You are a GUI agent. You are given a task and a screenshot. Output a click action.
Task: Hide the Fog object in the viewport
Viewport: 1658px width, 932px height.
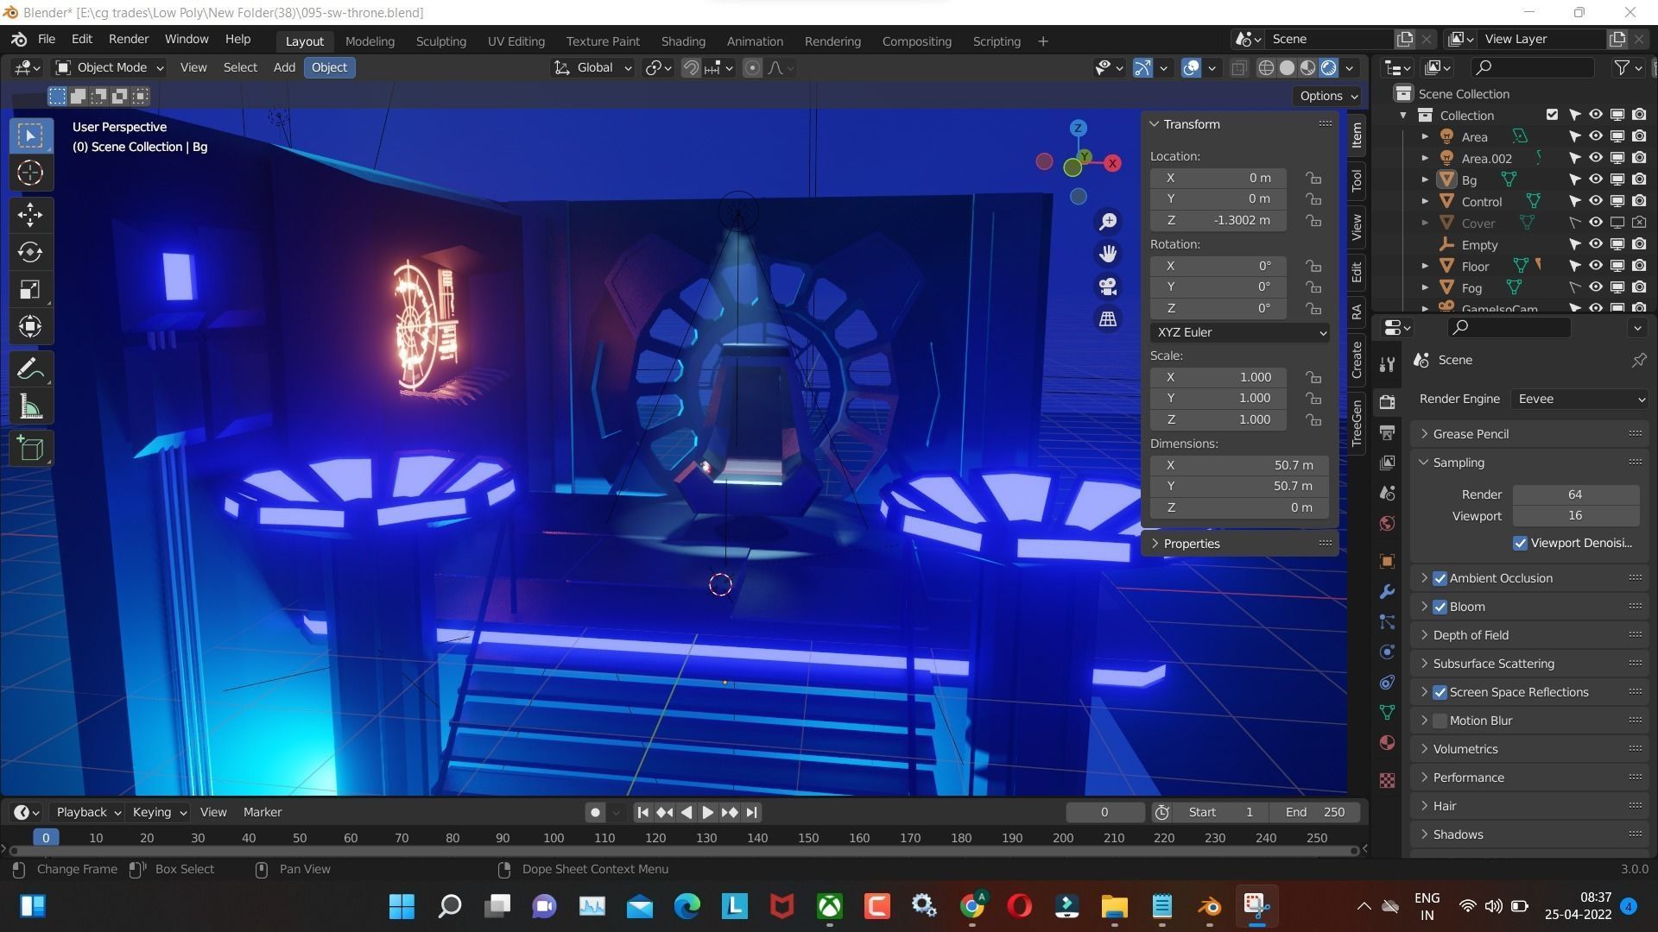(x=1596, y=287)
